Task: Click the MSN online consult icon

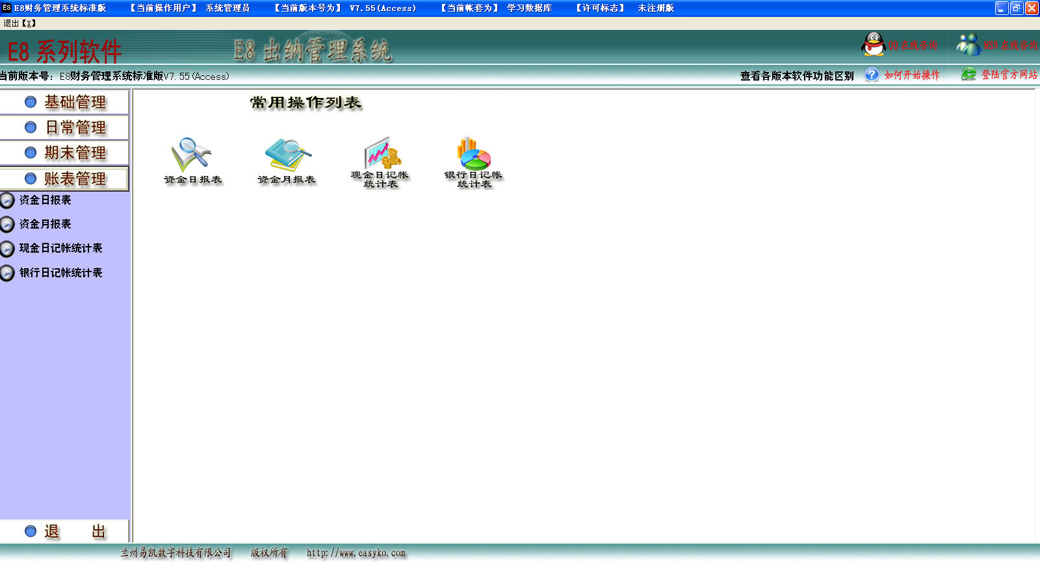Action: 968,44
